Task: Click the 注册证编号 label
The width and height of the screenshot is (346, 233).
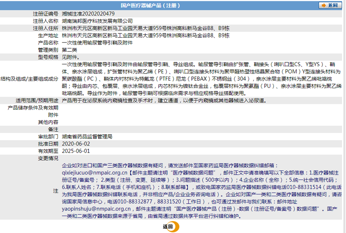Action: [x=46, y=14]
